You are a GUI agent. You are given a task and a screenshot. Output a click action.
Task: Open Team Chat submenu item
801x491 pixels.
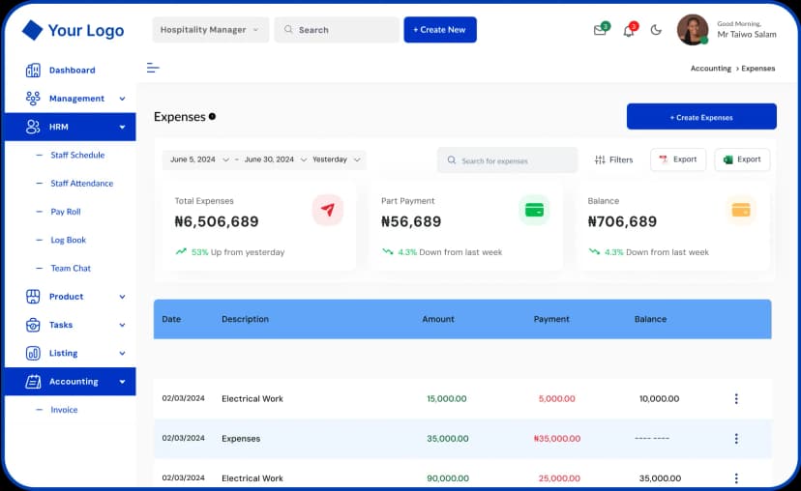point(71,268)
